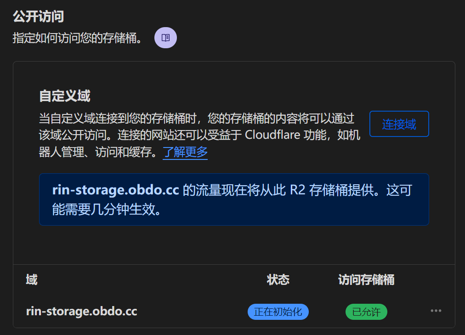Image resolution: width=465 pixels, height=335 pixels.
Task: Toggle public access for rin-storage.obdo.cc
Action: point(366,312)
